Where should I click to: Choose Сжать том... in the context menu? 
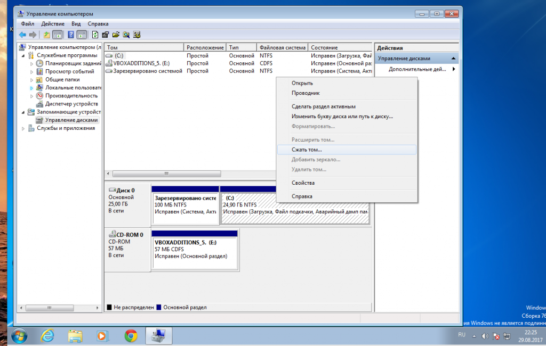(x=307, y=150)
